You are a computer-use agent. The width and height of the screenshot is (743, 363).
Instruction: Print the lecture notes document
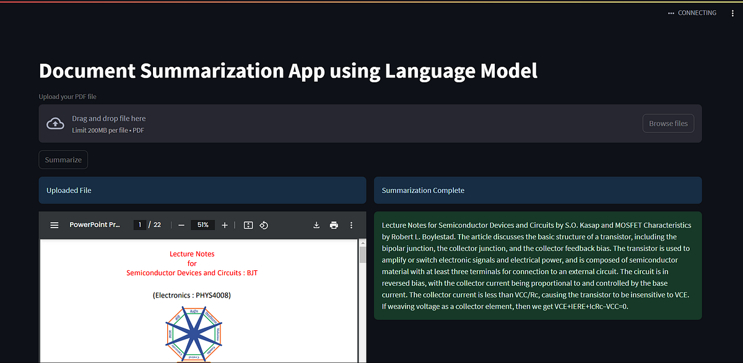point(334,225)
